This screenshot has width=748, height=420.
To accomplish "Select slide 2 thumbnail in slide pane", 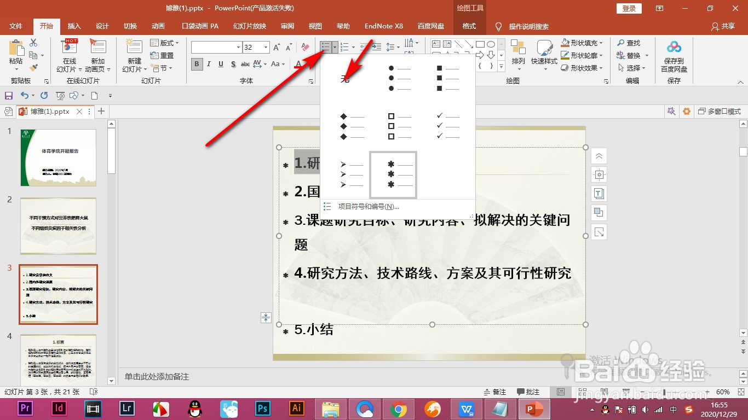I will [58, 226].
